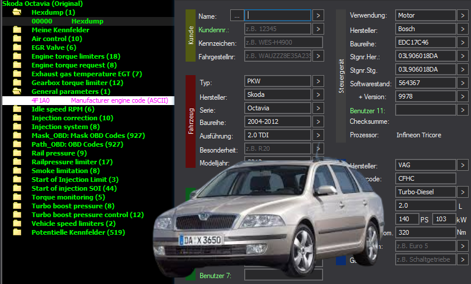The height and width of the screenshot is (284, 471).
Task: Click the Start of Injection Limit folder icon
Action: (17, 179)
